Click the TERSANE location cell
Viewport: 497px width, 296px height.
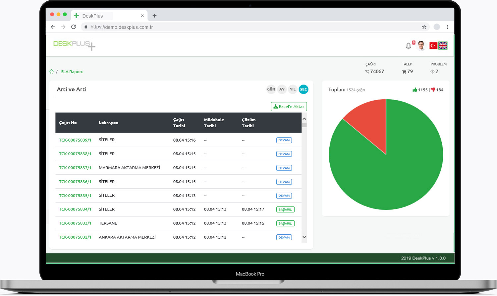click(x=108, y=223)
